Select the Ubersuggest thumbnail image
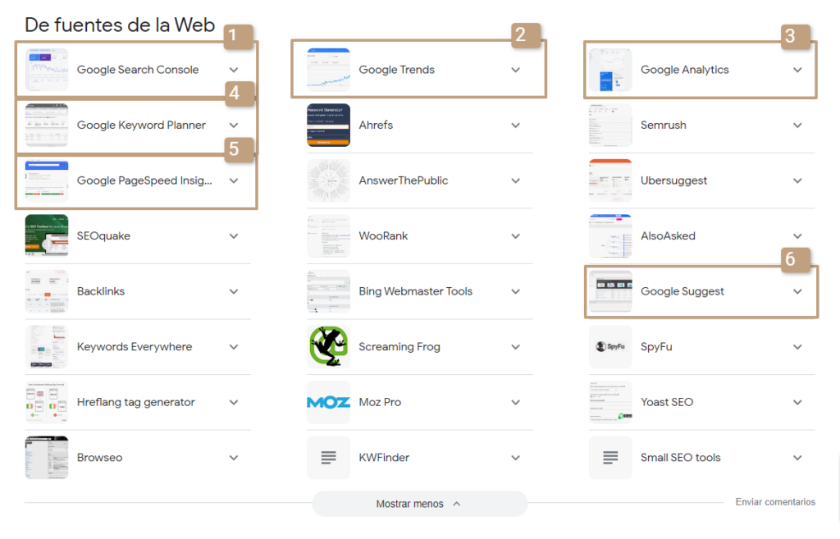Viewport: 840px width, 539px height. [x=610, y=180]
